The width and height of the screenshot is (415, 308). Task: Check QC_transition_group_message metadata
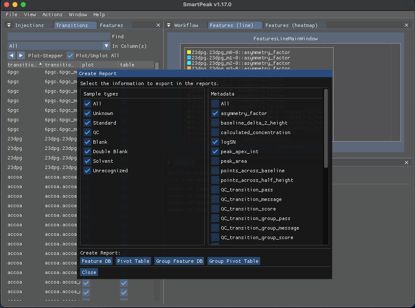(215, 228)
